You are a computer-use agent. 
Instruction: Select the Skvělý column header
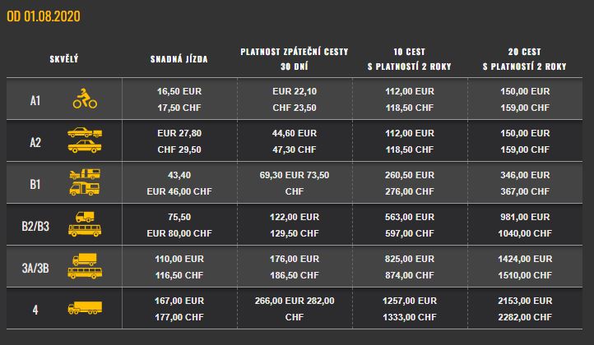[x=64, y=58]
